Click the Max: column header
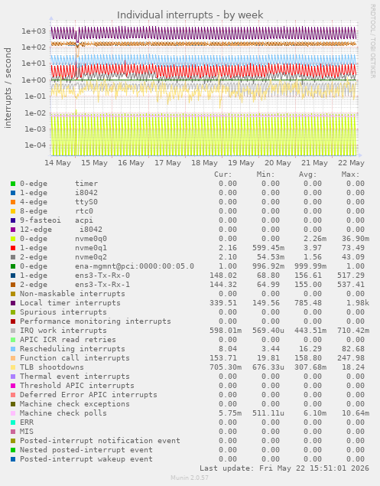 [351, 175]
